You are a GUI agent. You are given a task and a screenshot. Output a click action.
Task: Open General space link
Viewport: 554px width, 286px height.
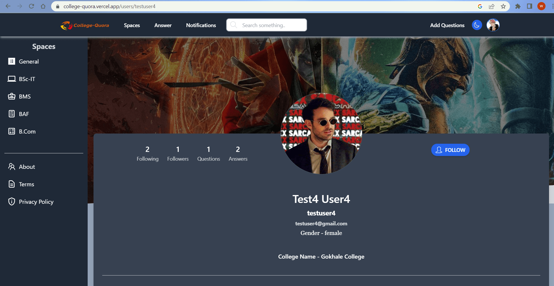point(29,62)
